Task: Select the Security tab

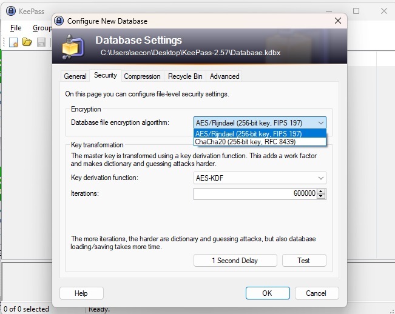Action: (x=106, y=75)
